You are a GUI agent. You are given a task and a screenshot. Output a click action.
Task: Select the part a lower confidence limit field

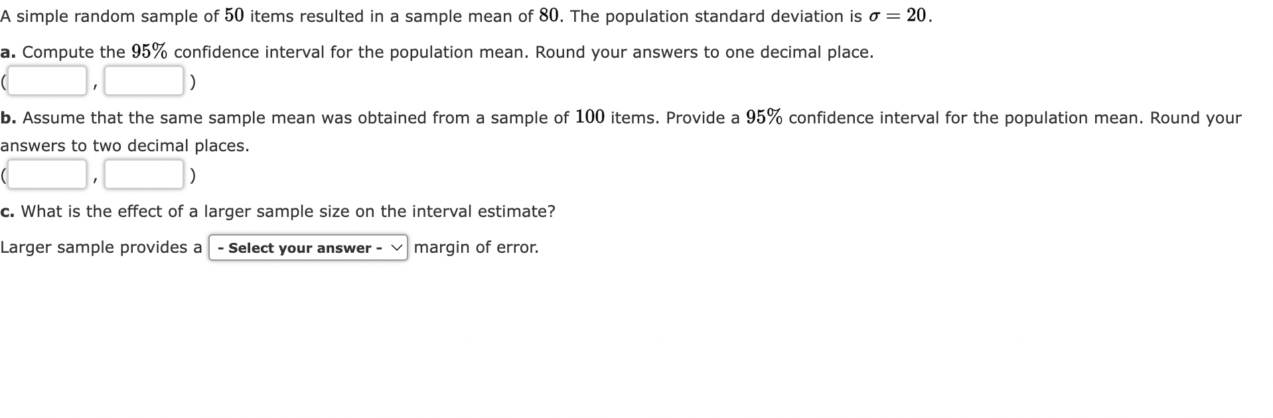pos(46,80)
